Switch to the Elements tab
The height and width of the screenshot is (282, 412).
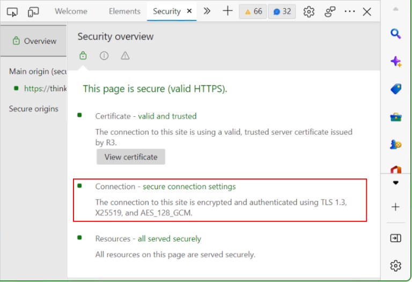[124, 11]
